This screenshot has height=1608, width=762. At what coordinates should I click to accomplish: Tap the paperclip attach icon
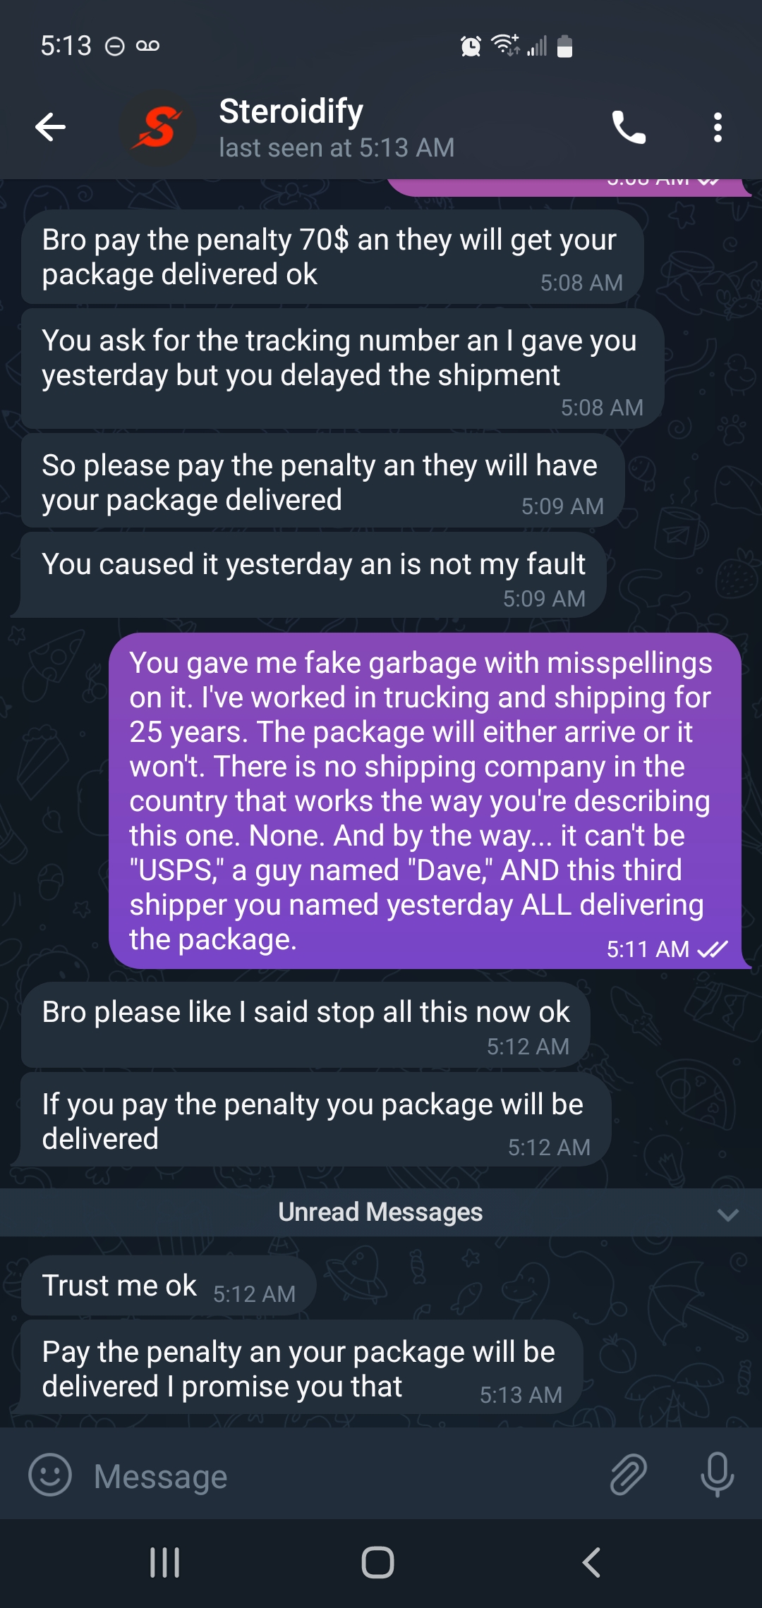coord(628,1475)
